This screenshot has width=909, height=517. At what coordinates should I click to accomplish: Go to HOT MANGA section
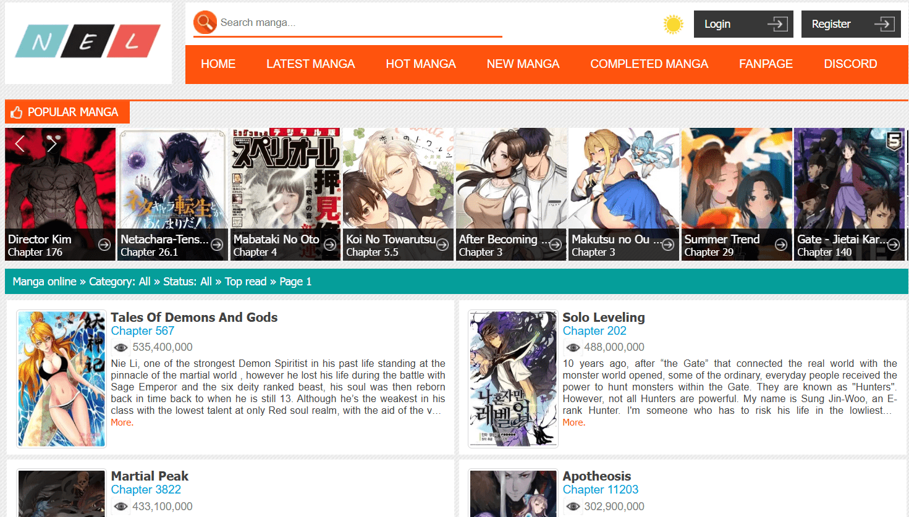421,64
